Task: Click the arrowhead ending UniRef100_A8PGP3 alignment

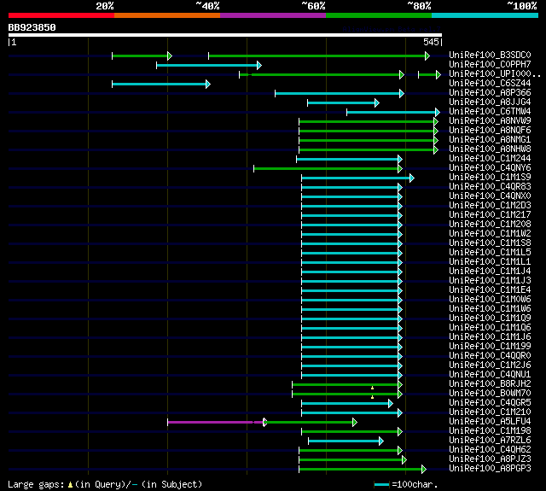Action: coord(424,470)
